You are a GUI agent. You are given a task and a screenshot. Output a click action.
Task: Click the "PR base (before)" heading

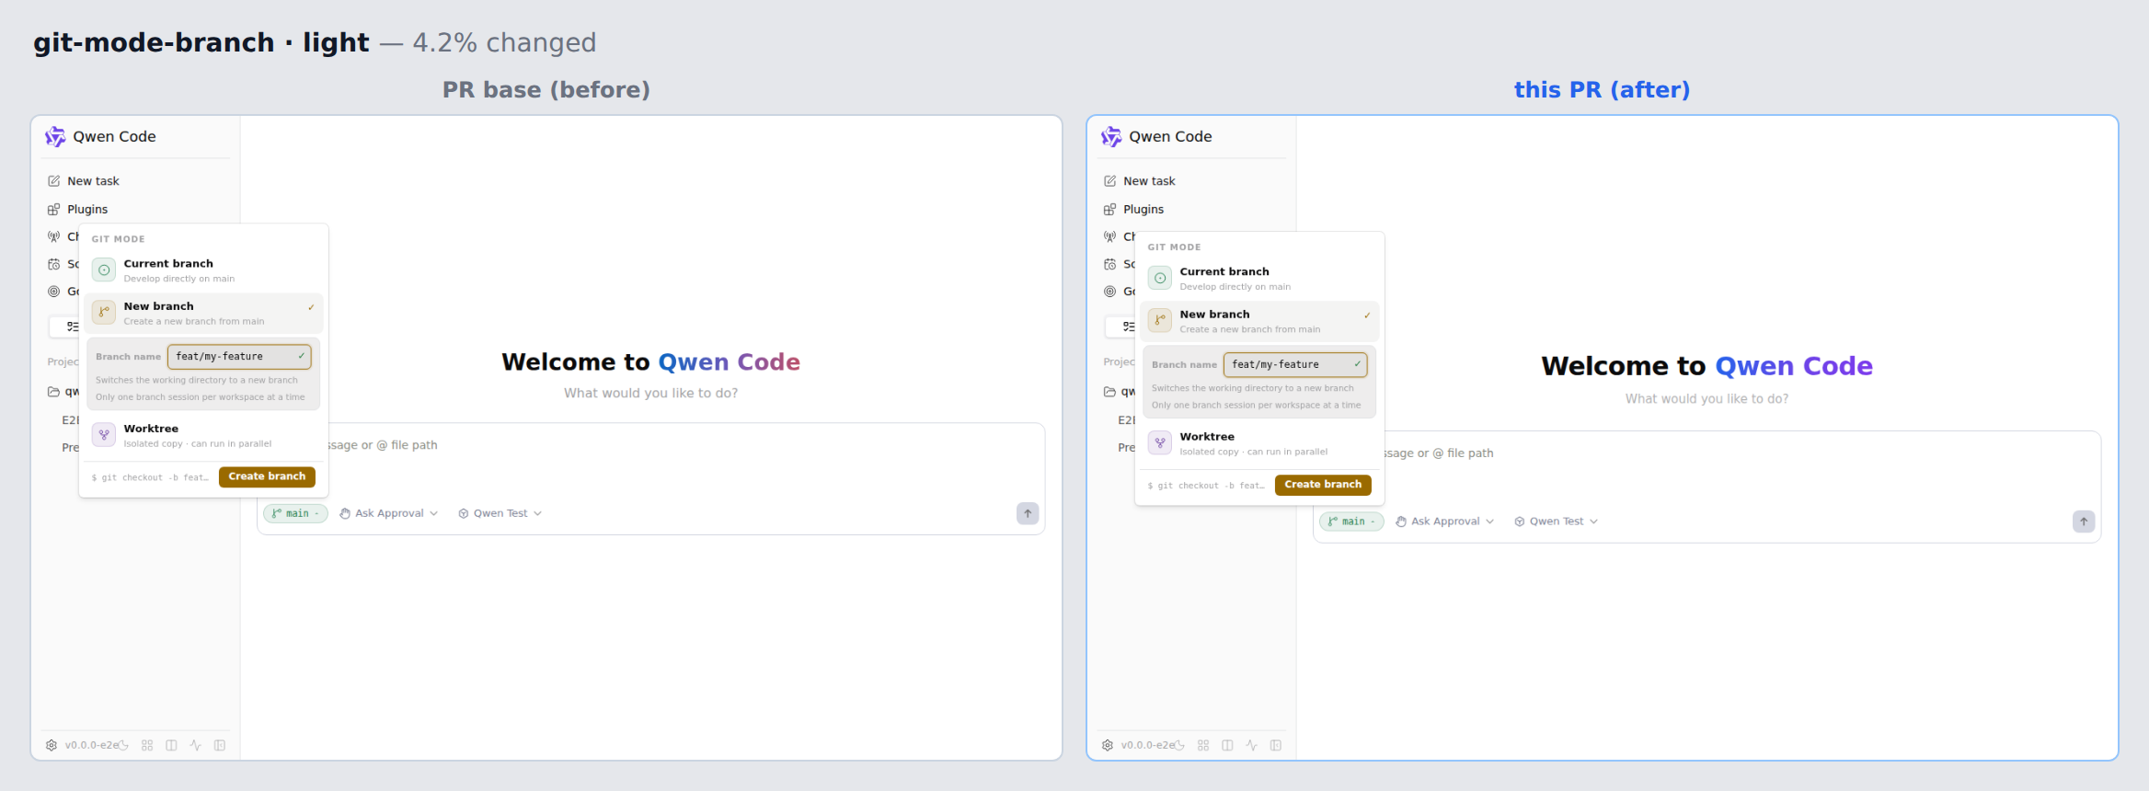(x=546, y=90)
